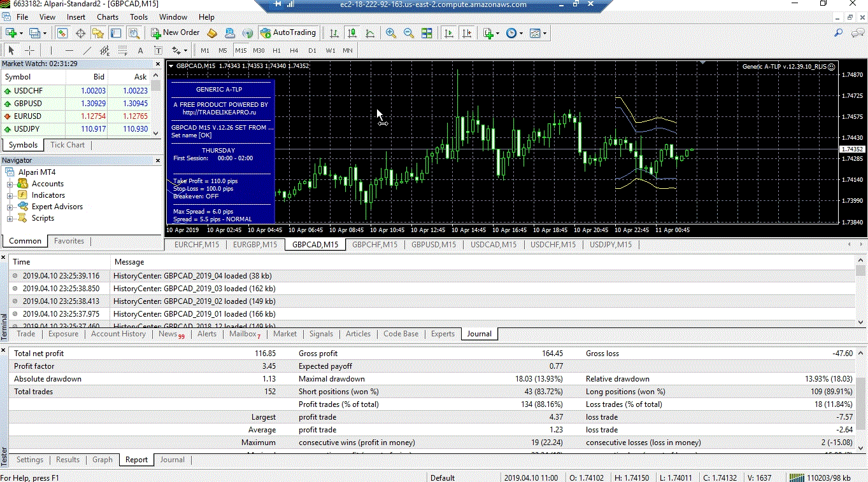This screenshot has height=482, width=868.
Task: Select the H4 timeframe button
Action: pyautogui.click(x=294, y=50)
